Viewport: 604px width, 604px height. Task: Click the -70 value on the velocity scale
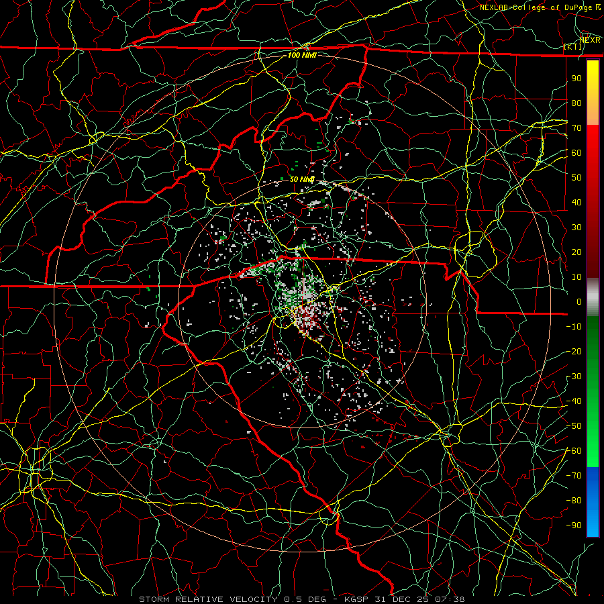(574, 476)
